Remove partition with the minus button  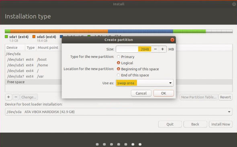pyautogui.click(x=16, y=97)
